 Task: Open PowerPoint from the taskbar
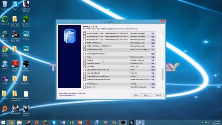click(x=80, y=122)
